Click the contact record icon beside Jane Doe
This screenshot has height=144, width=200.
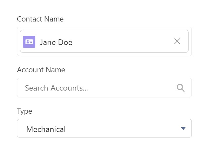point(29,42)
